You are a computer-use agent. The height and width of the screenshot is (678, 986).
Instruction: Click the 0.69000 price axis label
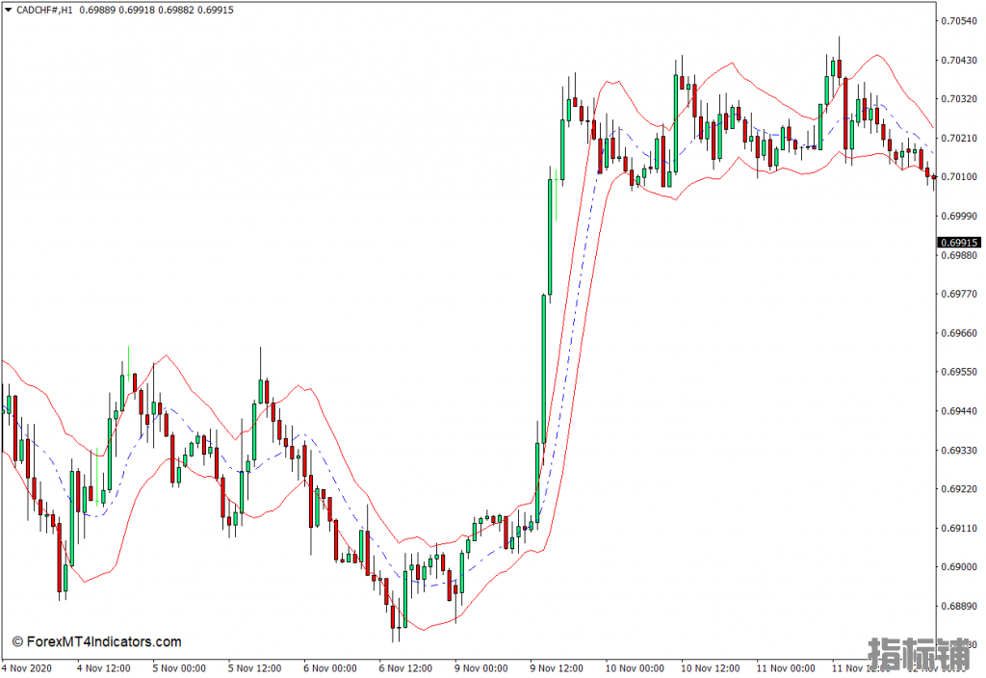(959, 566)
